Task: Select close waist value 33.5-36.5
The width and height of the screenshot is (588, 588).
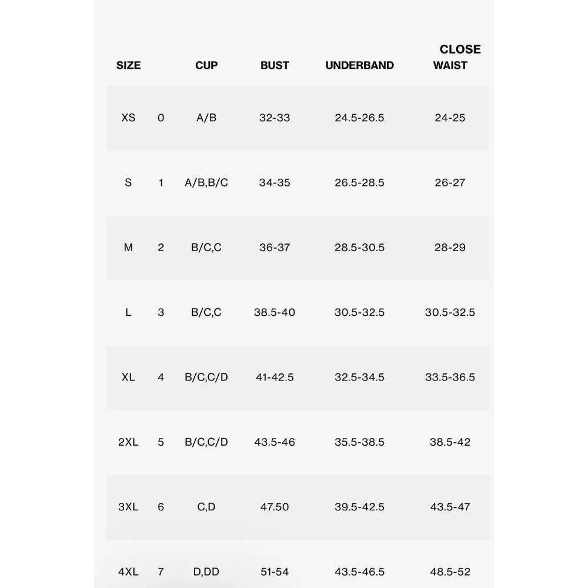Action: click(x=450, y=377)
